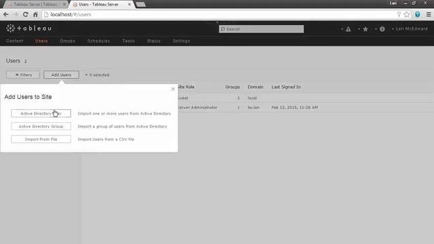
Task: Open the Lan McEdward user menu
Action: [x=410, y=28]
